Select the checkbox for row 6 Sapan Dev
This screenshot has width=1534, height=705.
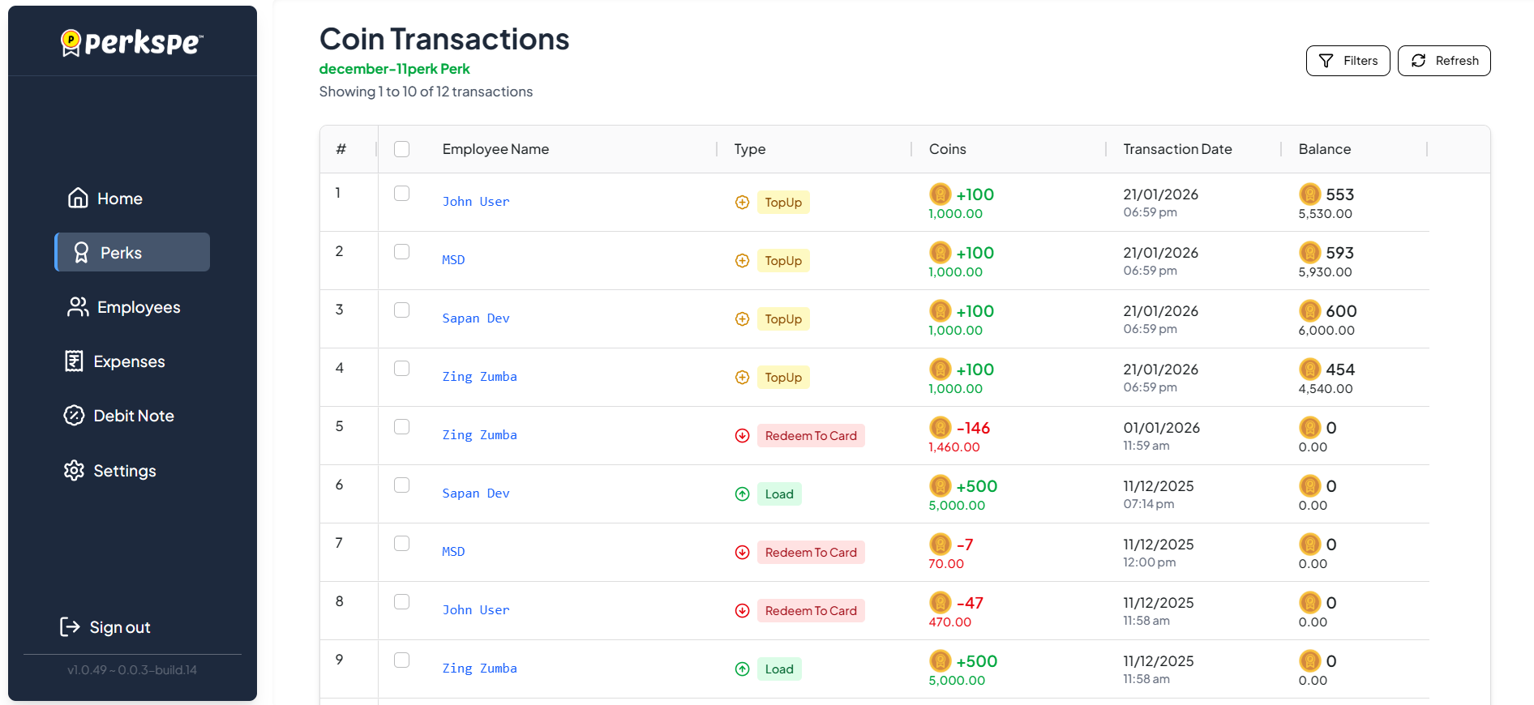[401, 485]
